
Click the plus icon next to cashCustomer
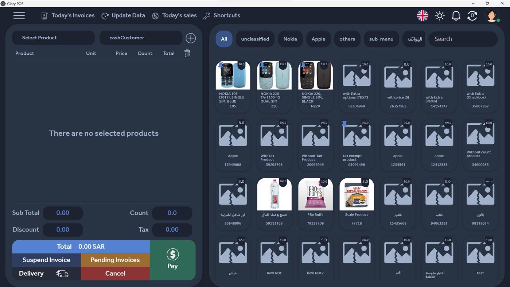pyautogui.click(x=191, y=38)
